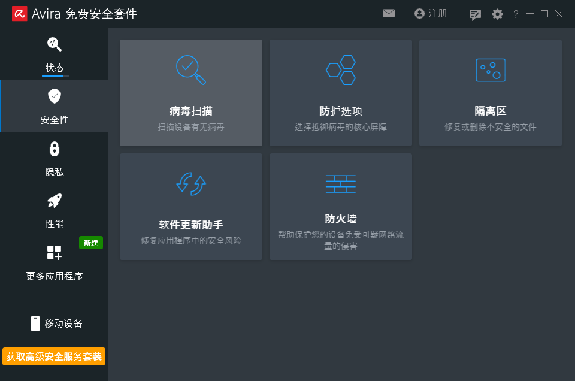
Task: Click the Avira red logo icon
Action: [x=19, y=14]
